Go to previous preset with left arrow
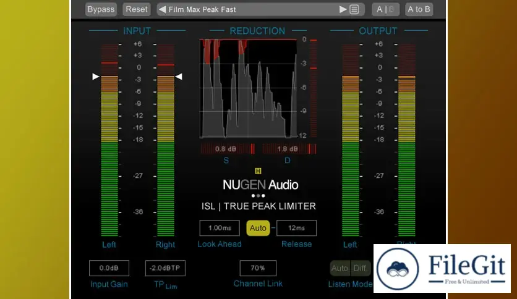This screenshot has height=299, width=517. coord(162,9)
